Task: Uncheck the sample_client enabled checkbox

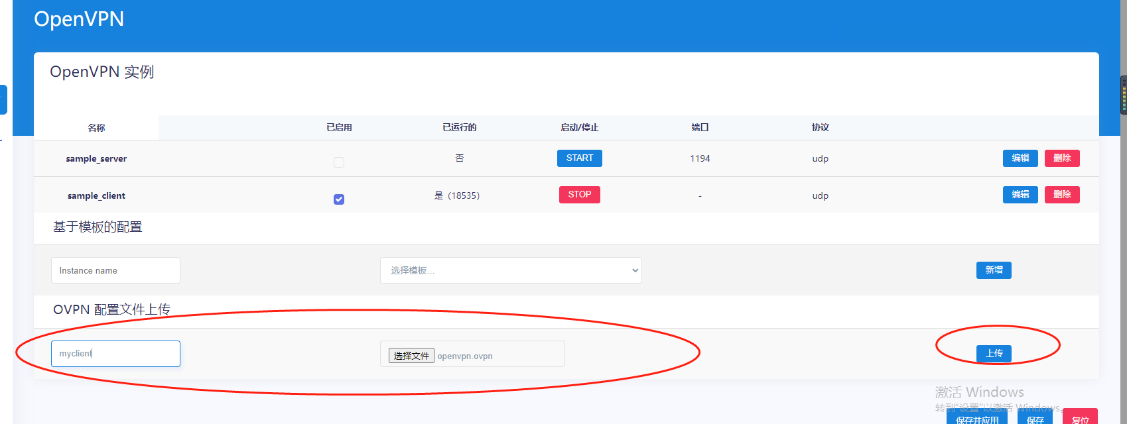Action: coord(339,199)
